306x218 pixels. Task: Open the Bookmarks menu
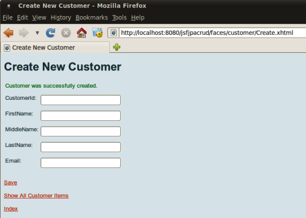click(x=92, y=18)
